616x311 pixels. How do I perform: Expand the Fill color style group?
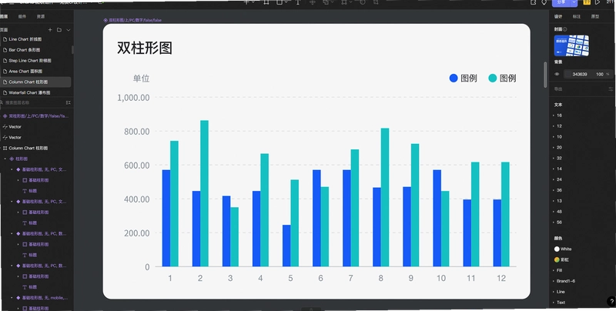[x=554, y=270]
